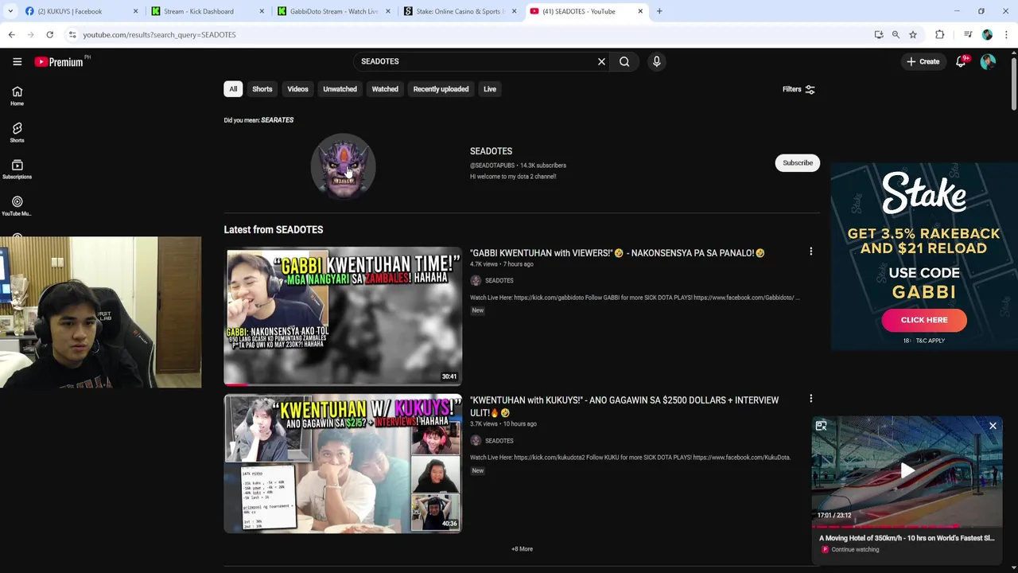Go back in browser history
The image size is (1018, 573).
(11, 35)
